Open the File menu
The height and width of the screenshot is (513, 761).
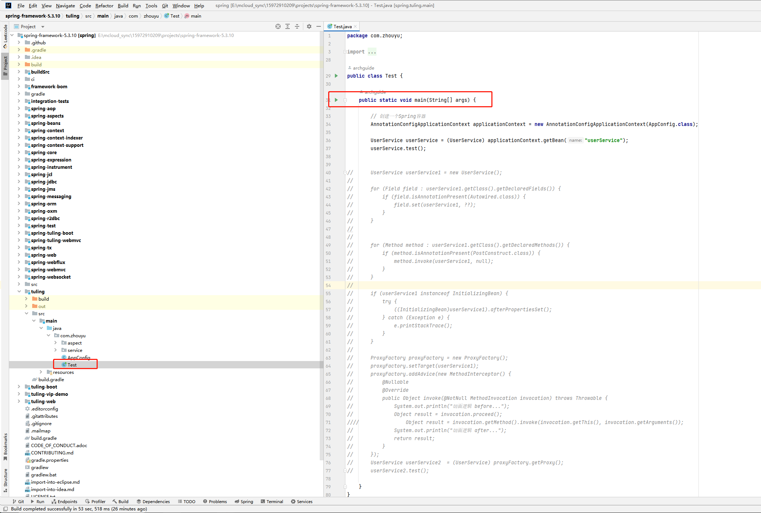[21, 5]
